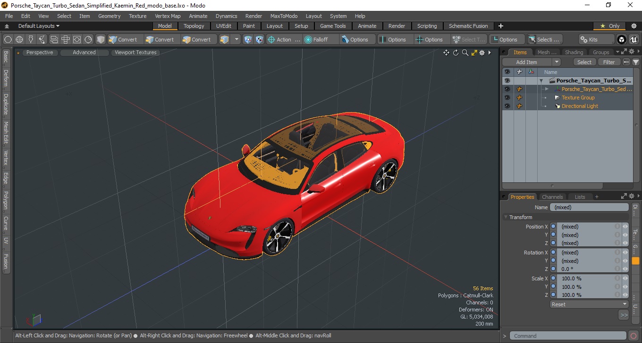Toggle Scale X channel keyframe circle
642x343 pixels.
pos(553,278)
